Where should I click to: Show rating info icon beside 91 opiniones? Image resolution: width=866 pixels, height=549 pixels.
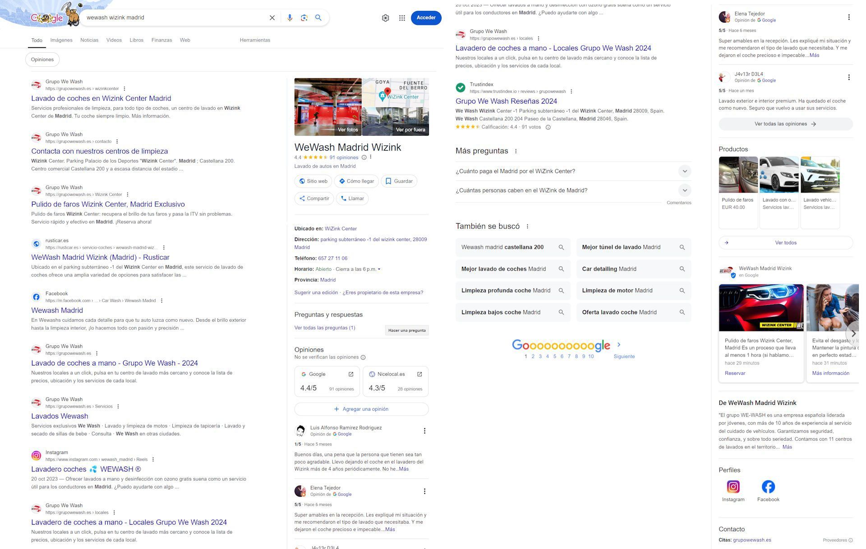pyautogui.click(x=364, y=157)
